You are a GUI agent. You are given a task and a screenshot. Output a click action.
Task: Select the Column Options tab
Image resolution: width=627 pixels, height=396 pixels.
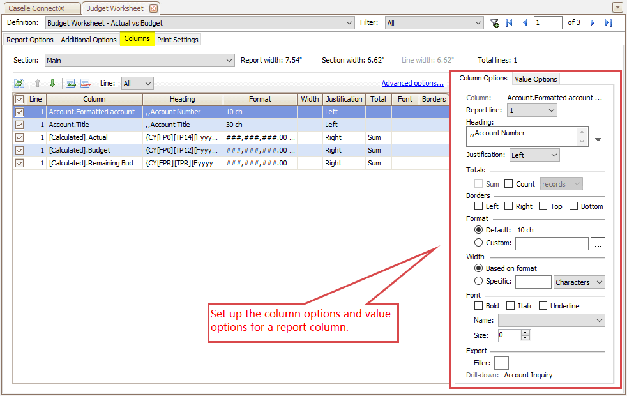pos(483,78)
